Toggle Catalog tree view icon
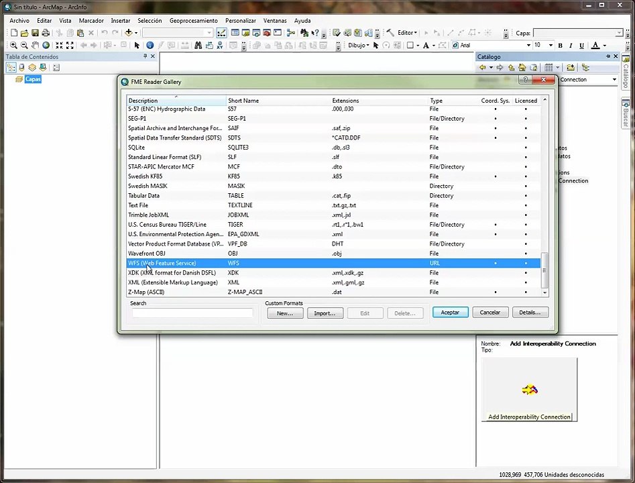 585,68
